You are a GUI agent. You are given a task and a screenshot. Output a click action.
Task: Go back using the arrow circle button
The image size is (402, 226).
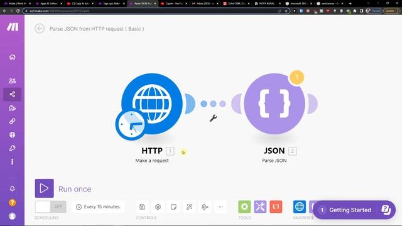(x=40, y=28)
